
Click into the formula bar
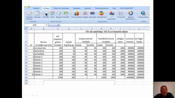105,25
